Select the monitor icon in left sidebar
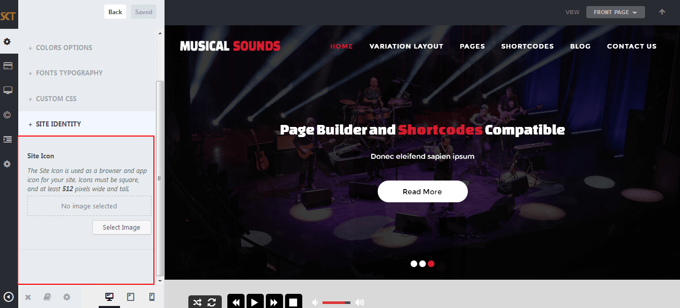The image size is (680, 308). tap(8, 90)
